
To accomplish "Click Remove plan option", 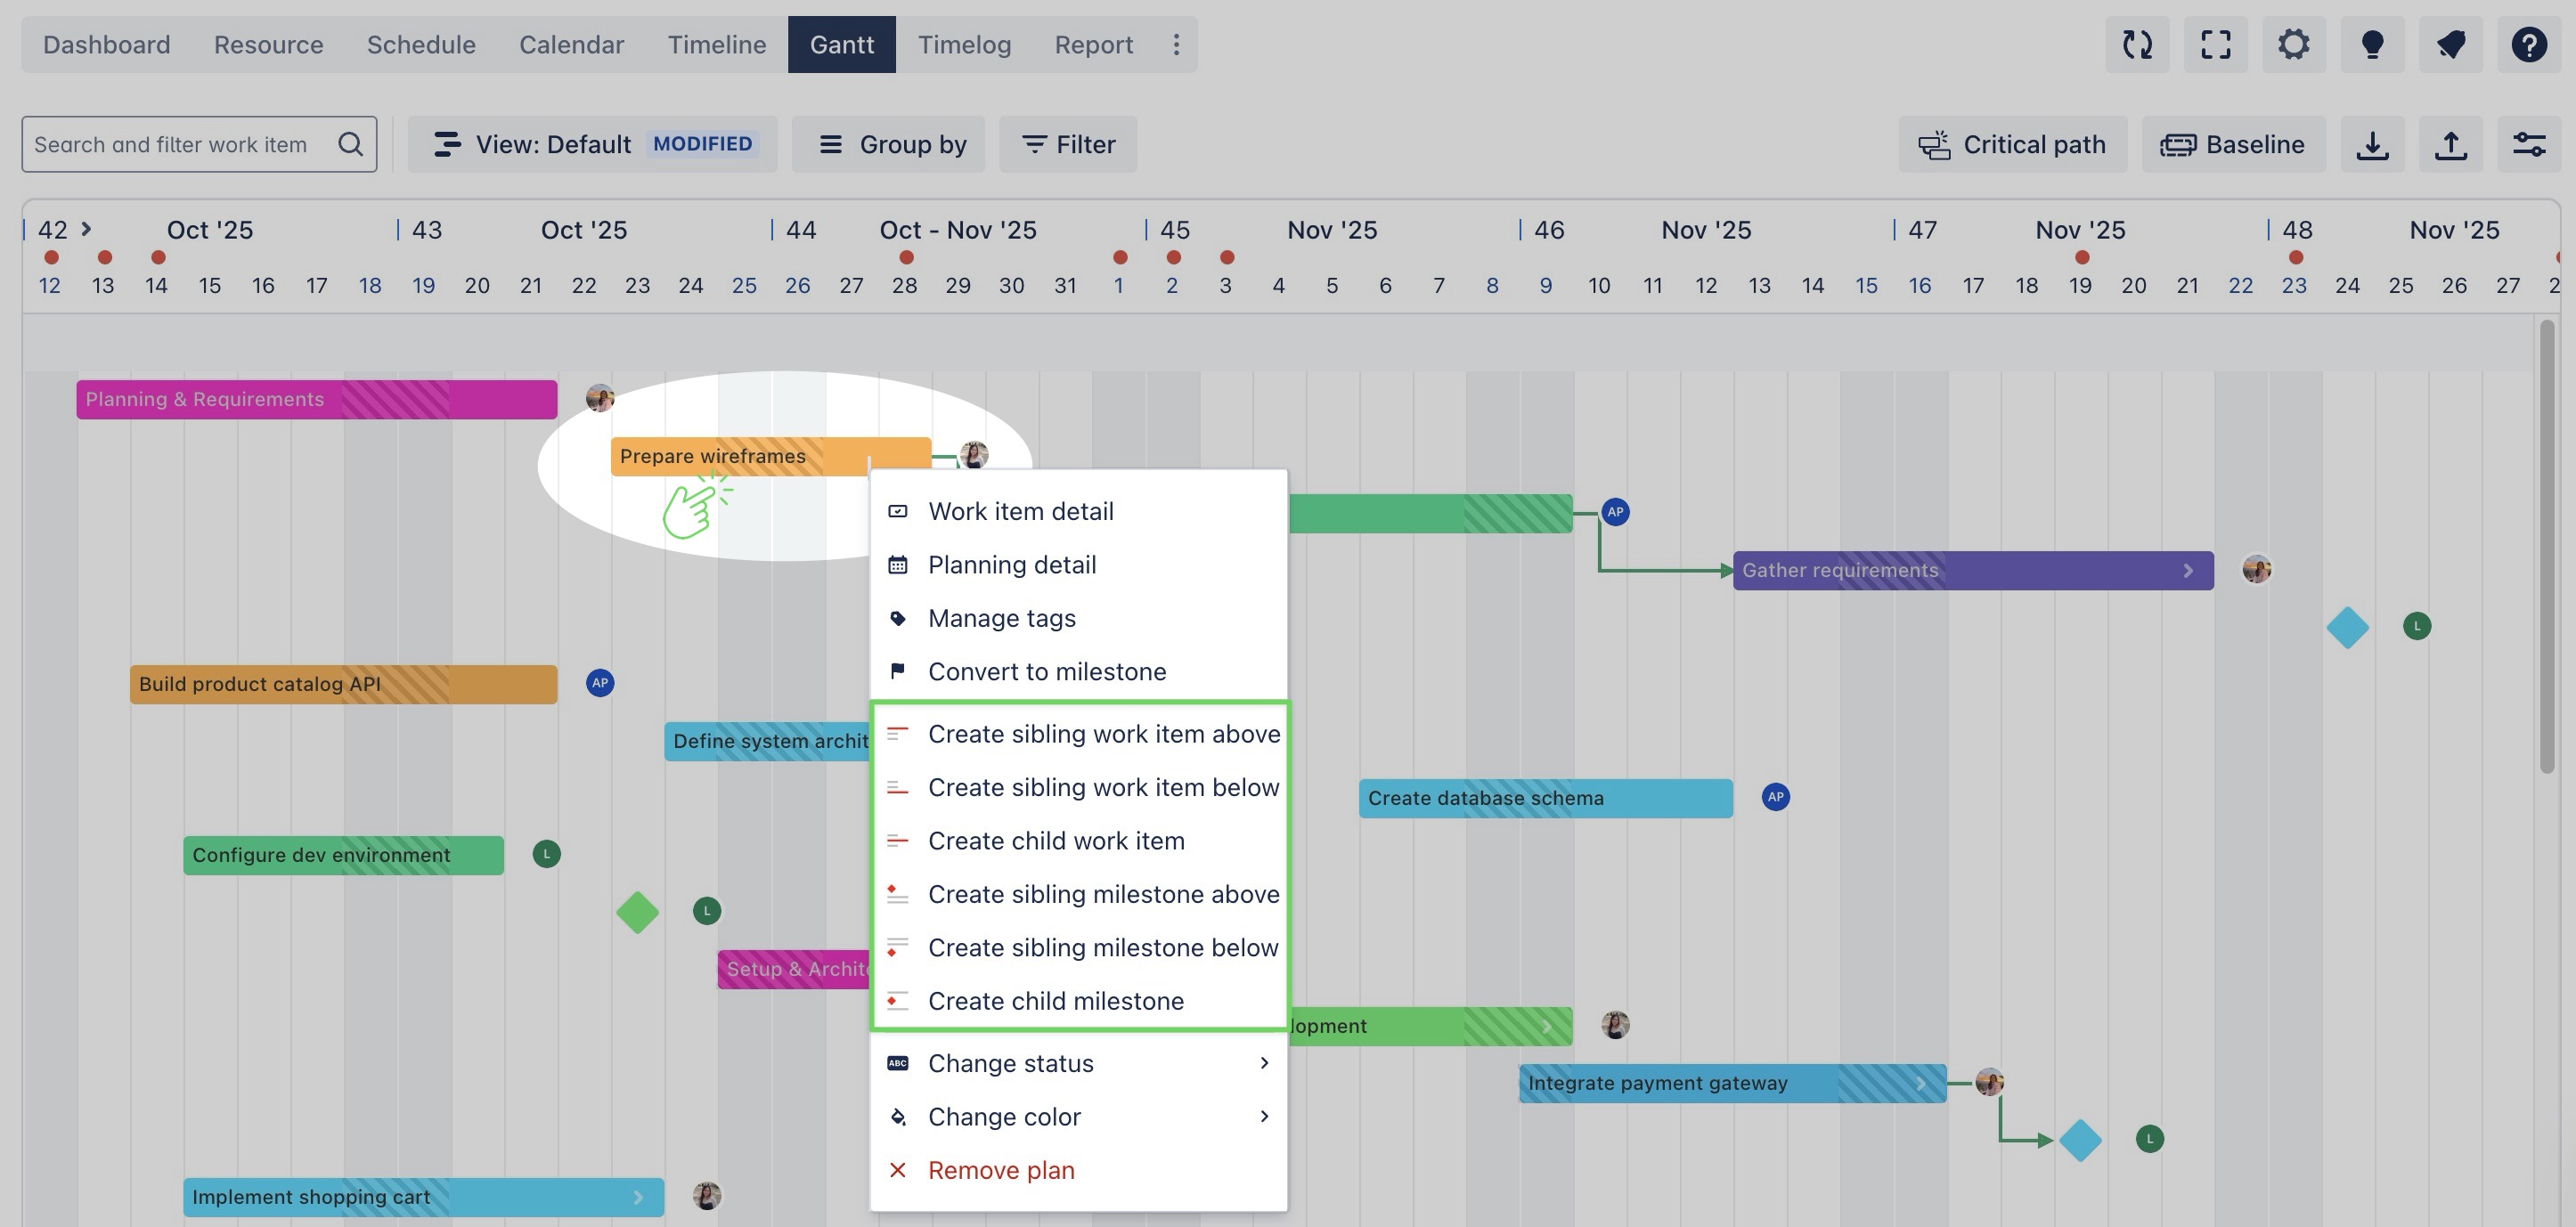I will (1000, 1170).
